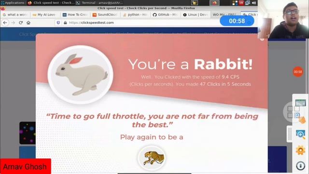The image size is (309, 174).
Task: Click the Arnav Ghosh name label
Action: tap(25, 167)
